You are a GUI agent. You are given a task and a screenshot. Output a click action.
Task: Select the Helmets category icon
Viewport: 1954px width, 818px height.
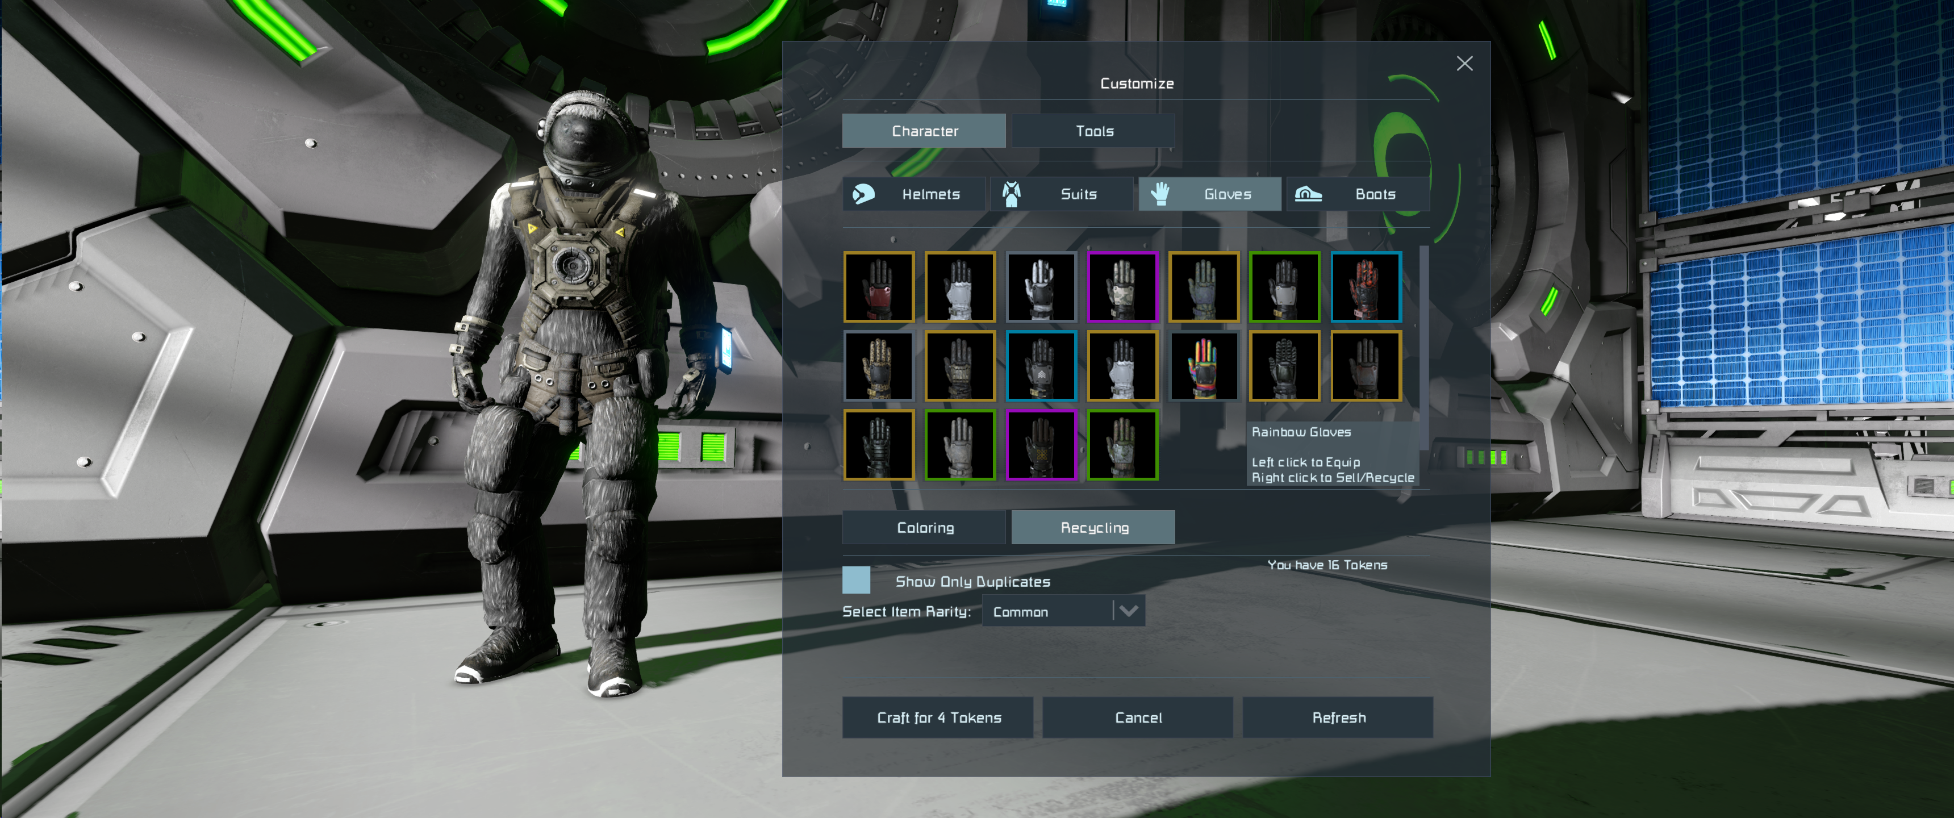[x=863, y=194]
